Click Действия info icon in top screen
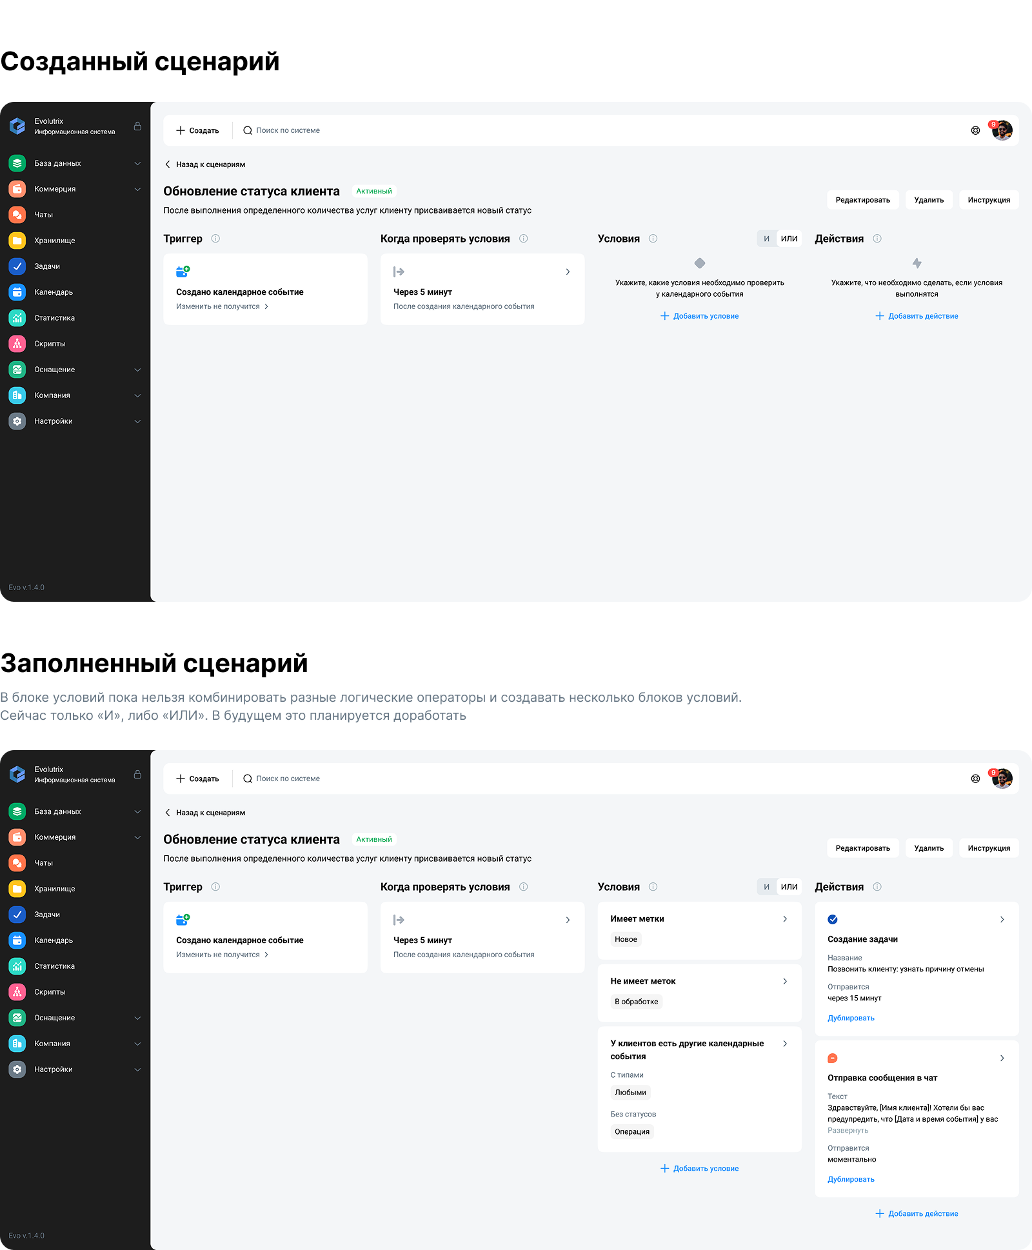 coord(877,239)
